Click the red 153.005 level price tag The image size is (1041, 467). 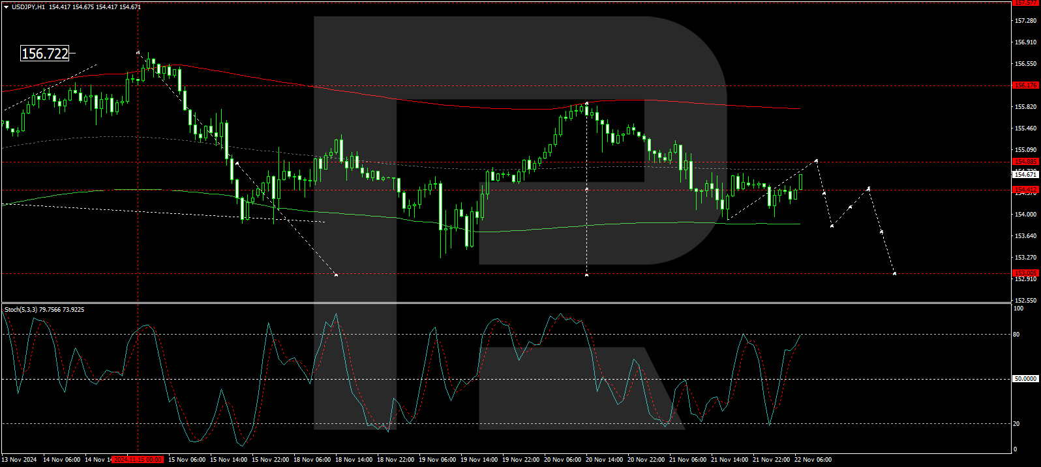[x=1025, y=273]
